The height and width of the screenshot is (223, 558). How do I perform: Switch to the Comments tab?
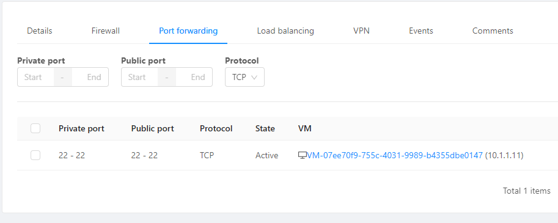coord(493,31)
